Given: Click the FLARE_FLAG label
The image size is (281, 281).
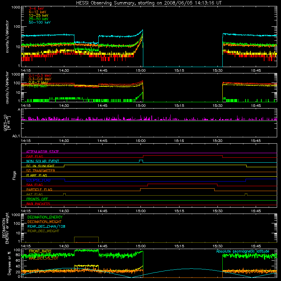Looking at the screenshot, I should (37, 175).
